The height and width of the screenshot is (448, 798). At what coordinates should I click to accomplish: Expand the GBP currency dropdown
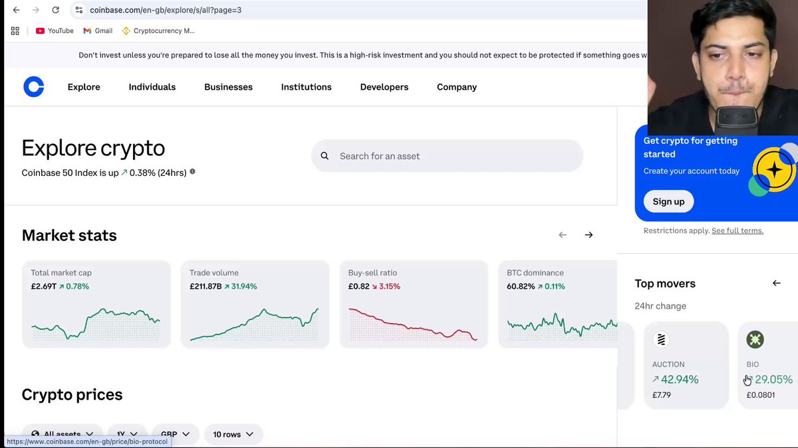point(176,434)
